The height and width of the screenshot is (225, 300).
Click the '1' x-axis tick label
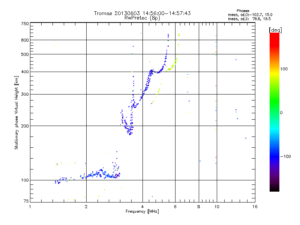[30, 207]
